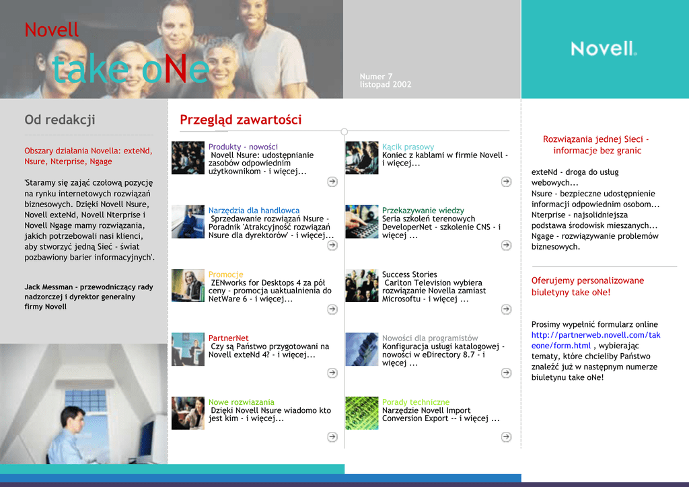Select the Nowe rozwiazania heading
The image size is (689, 487).
[x=241, y=402]
